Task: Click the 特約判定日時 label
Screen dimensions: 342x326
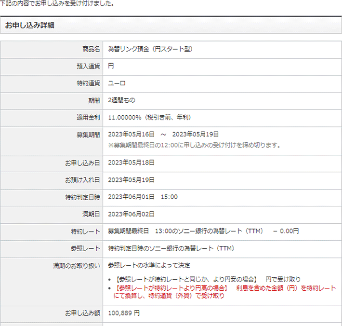Action: [x=82, y=197]
